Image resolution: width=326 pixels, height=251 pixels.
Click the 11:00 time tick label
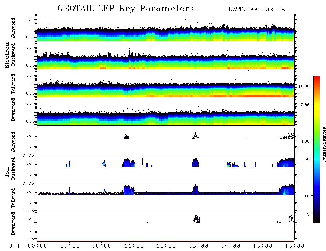[134, 246]
